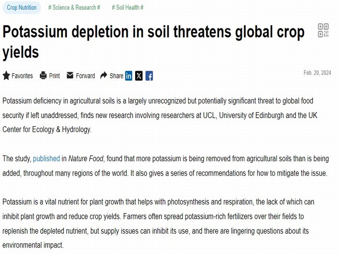The width and height of the screenshot is (339, 254).
Task: Click the curved Share arrow icon
Action: point(104,75)
